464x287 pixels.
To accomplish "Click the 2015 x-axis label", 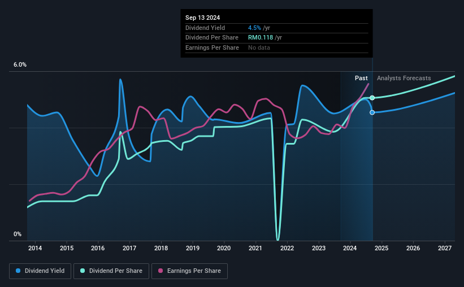I will point(67,248).
